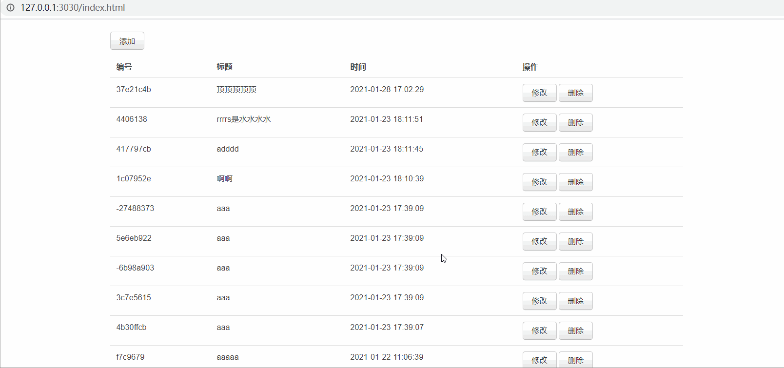Click 修改 for row -6b98a903
This screenshot has width=784, height=368.
pos(539,271)
